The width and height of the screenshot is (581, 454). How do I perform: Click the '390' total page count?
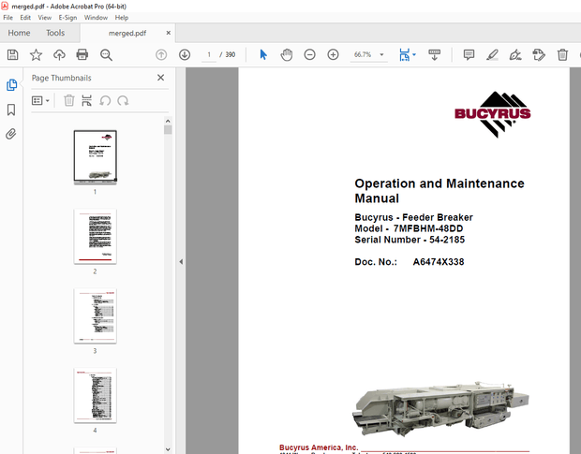coord(231,55)
